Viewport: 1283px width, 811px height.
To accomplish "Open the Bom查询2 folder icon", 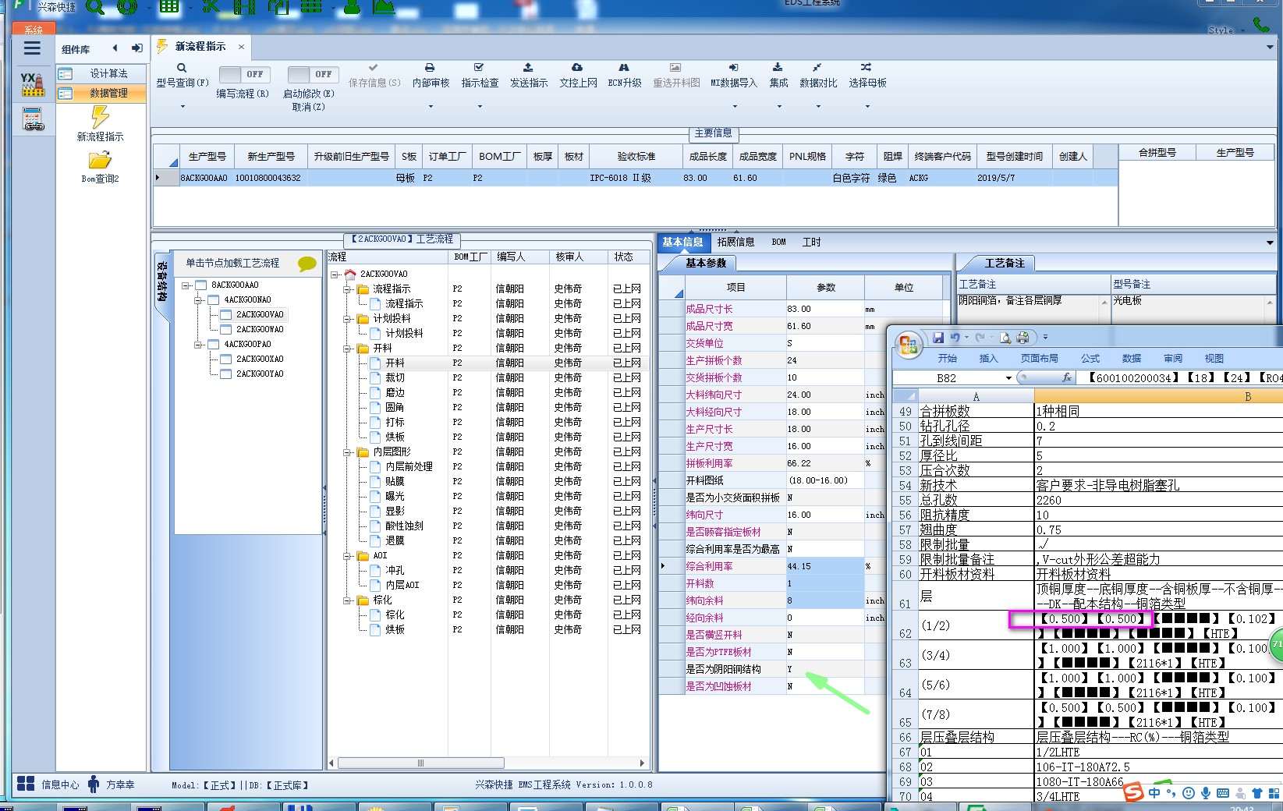I will tap(100, 161).
